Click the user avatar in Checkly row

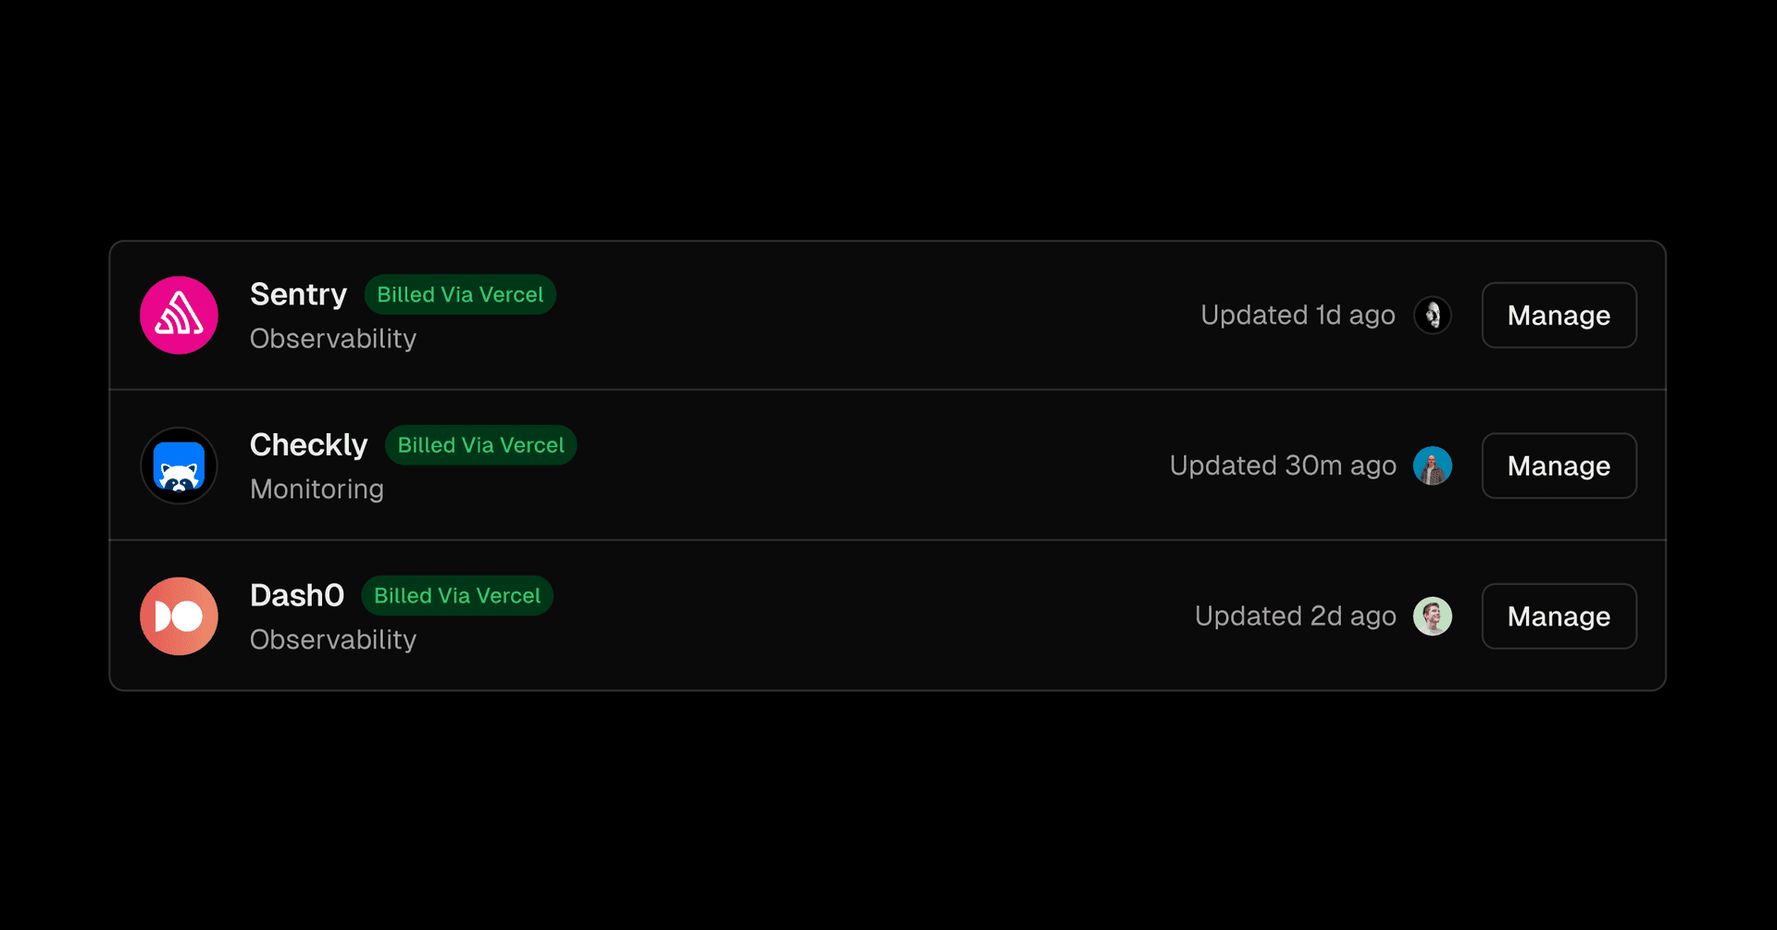pos(1432,465)
